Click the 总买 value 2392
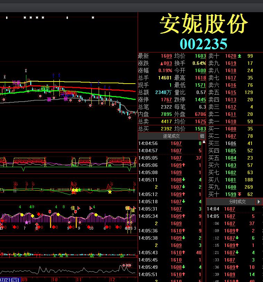The width and height of the screenshot is (263, 282). point(166,129)
